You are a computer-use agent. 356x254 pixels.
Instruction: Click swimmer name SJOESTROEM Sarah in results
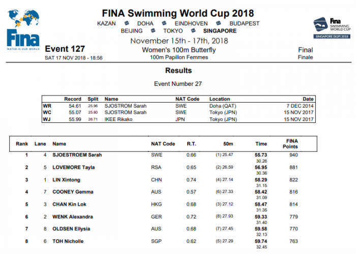pyautogui.click(x=77, y=154)
